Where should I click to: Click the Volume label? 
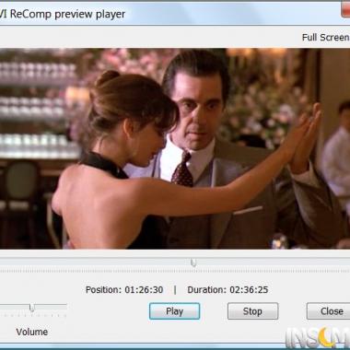click(x=32, y=332)
